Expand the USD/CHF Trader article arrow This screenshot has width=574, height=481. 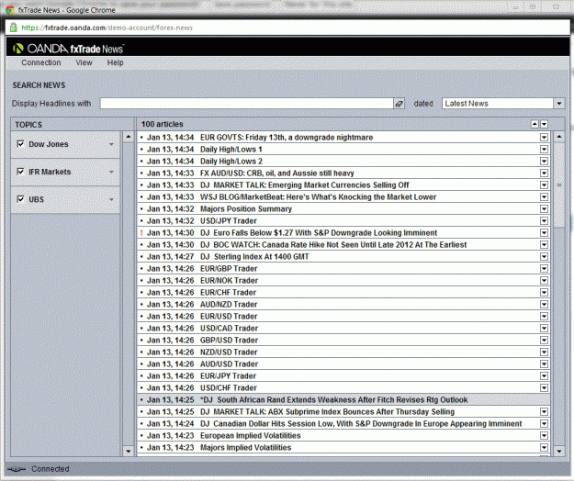pos(544,387)
